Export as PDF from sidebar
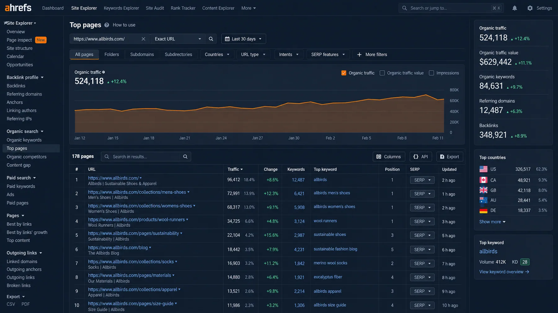The height and width of the screenshot is (313, 558). point(26,304)
